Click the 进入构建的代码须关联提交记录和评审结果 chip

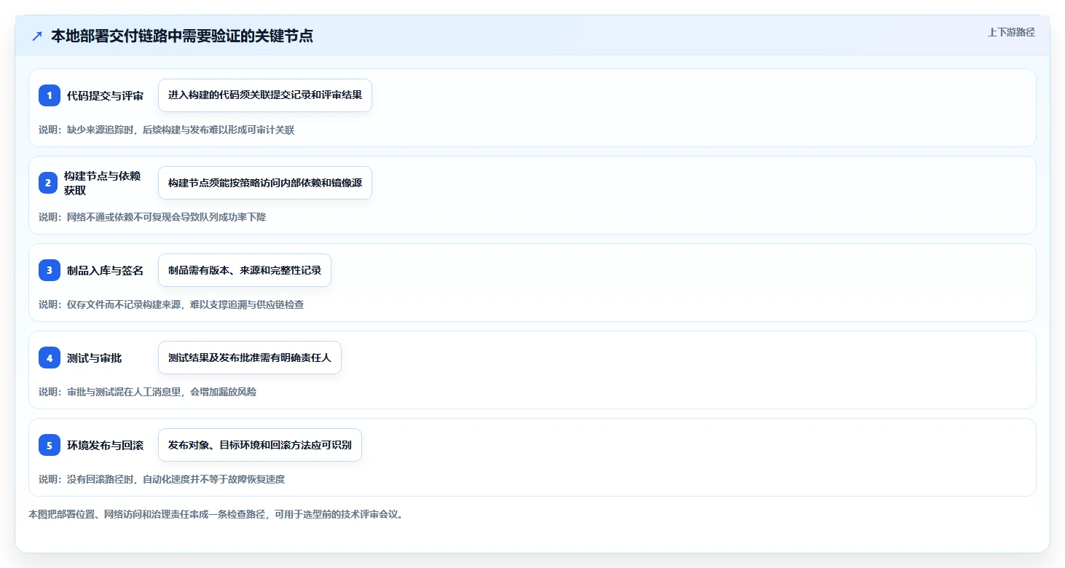[x=265, y=95]
